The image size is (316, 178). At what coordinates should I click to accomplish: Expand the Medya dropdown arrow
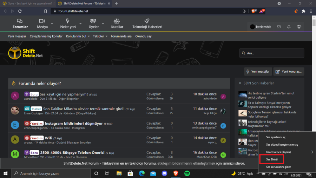52,24
